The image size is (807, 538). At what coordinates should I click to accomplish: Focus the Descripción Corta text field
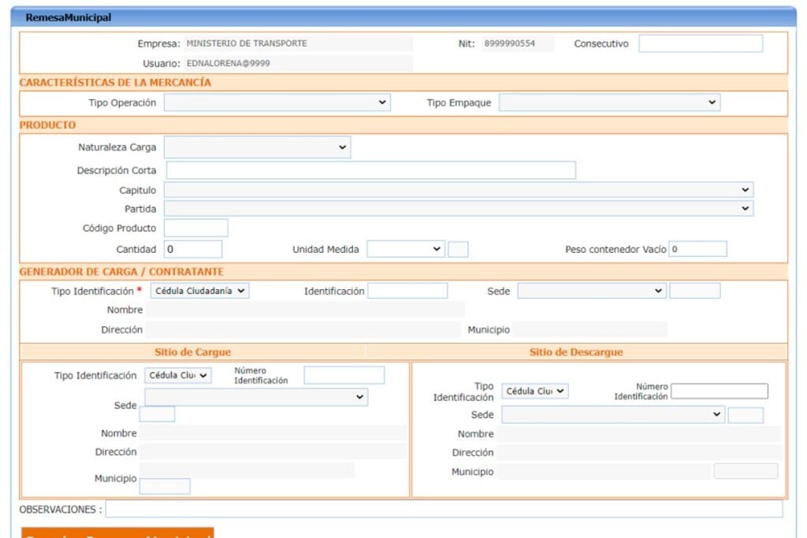[370, 170]
